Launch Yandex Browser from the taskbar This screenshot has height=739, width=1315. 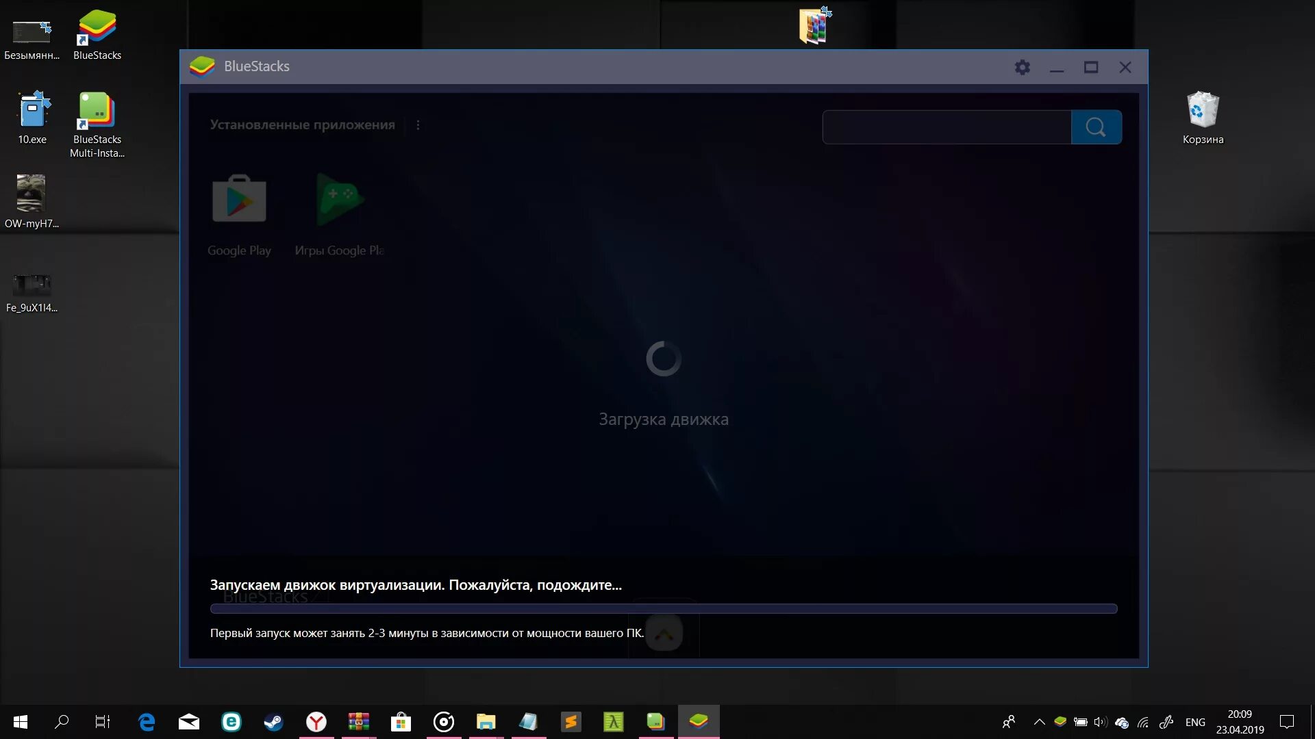[316, 722]
